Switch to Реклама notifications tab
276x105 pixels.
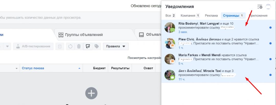pyautogui.click(x=211, y=15)
